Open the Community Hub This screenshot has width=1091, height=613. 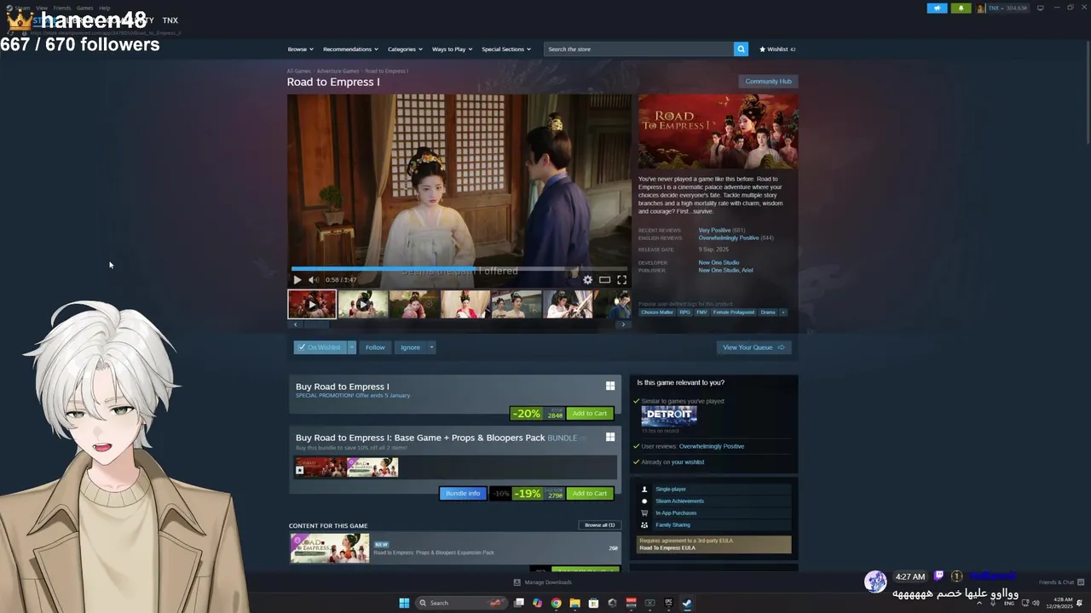point(768,82)
